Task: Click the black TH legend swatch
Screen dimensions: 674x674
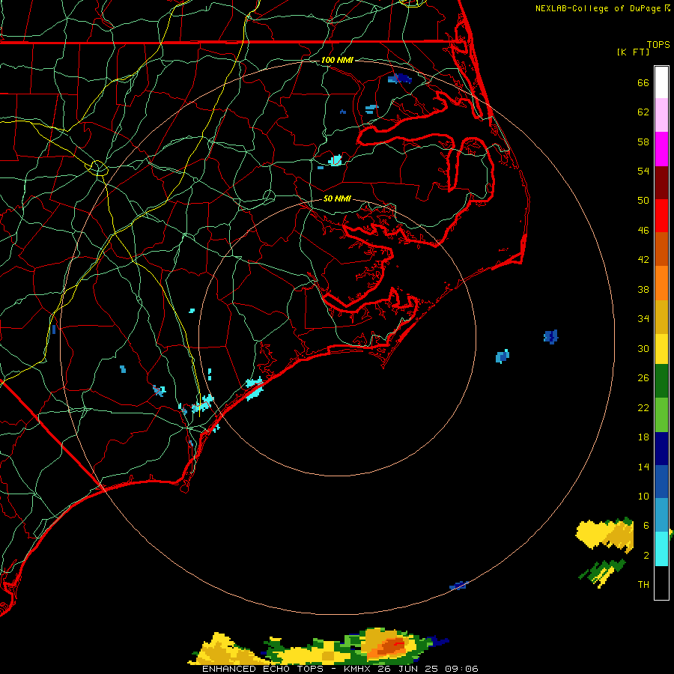Action: (x=661, y=583)
